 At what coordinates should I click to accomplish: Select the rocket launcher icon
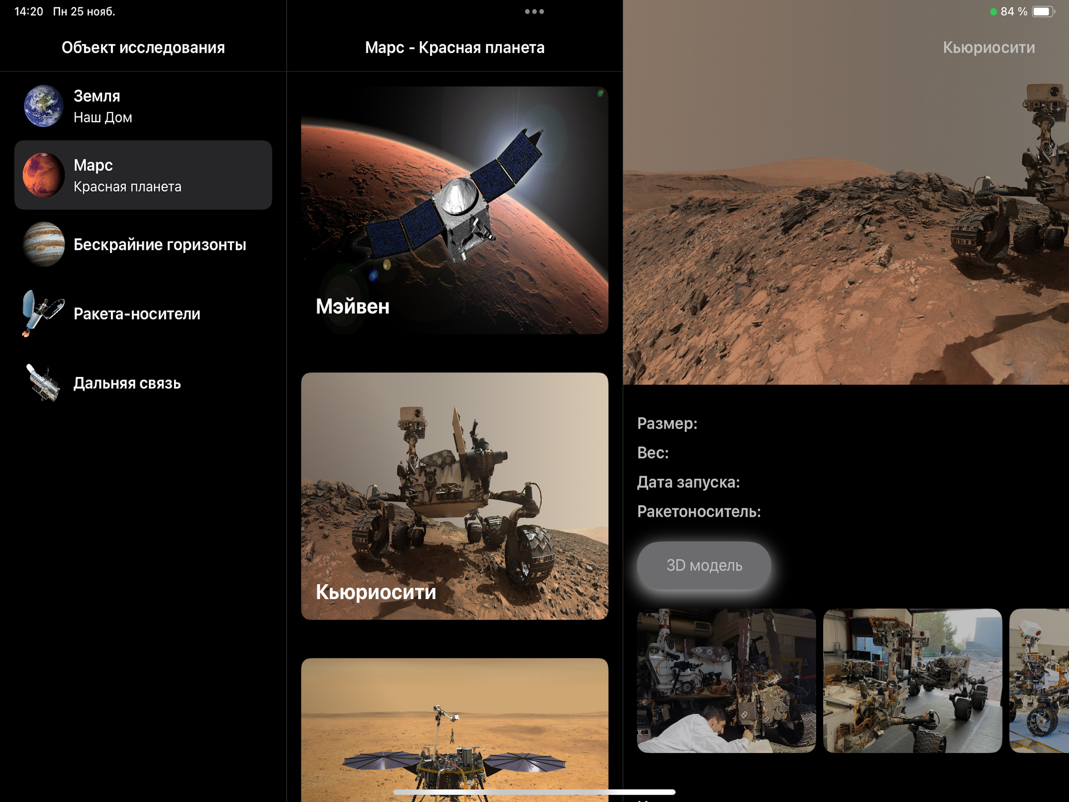tap(44, 313)
